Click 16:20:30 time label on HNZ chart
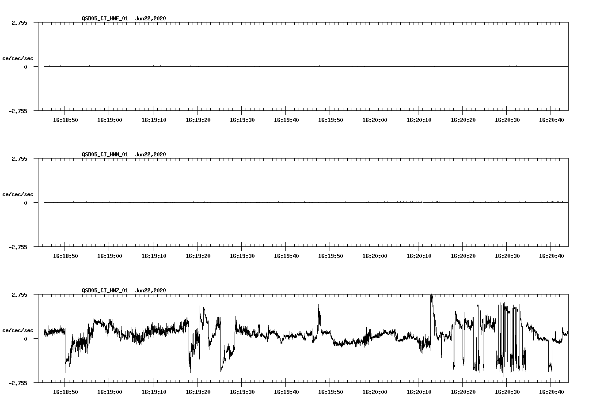This screenshot has width=600, height=408. [x=507, y=392]
